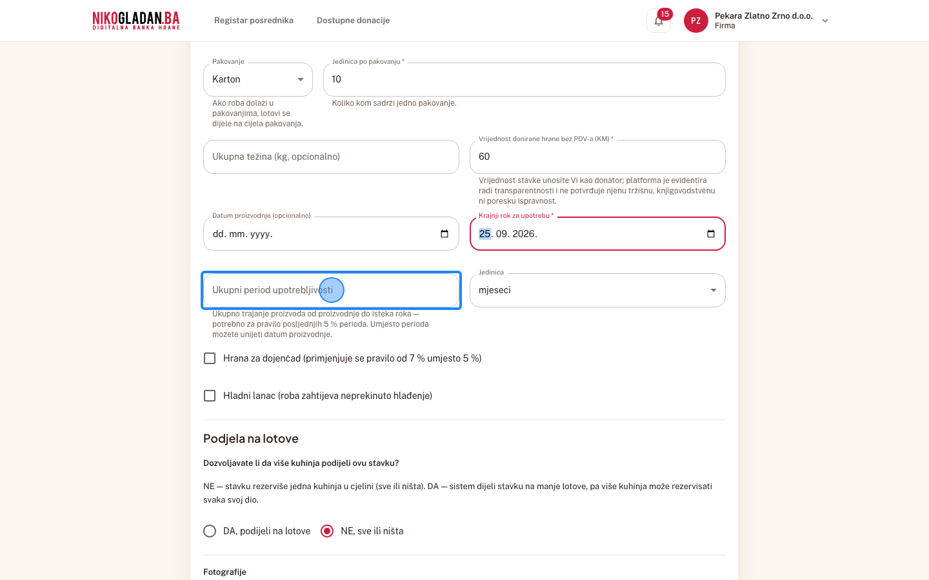Viewport: 929px width, 580px height.
Task: Click the Ukupna težina input field
Action: tap(331, 157)
